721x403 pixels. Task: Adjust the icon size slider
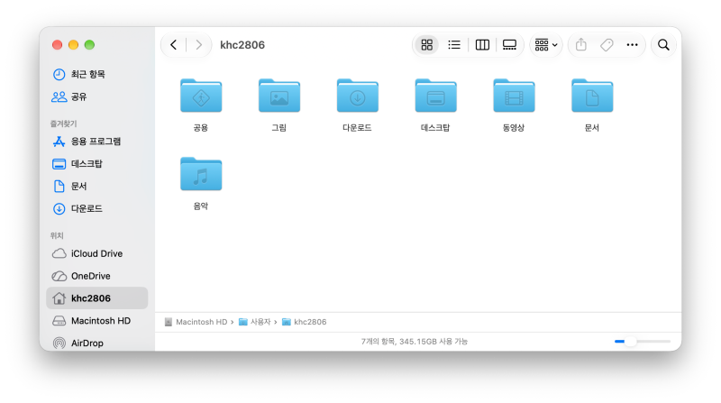click(642, 342)
